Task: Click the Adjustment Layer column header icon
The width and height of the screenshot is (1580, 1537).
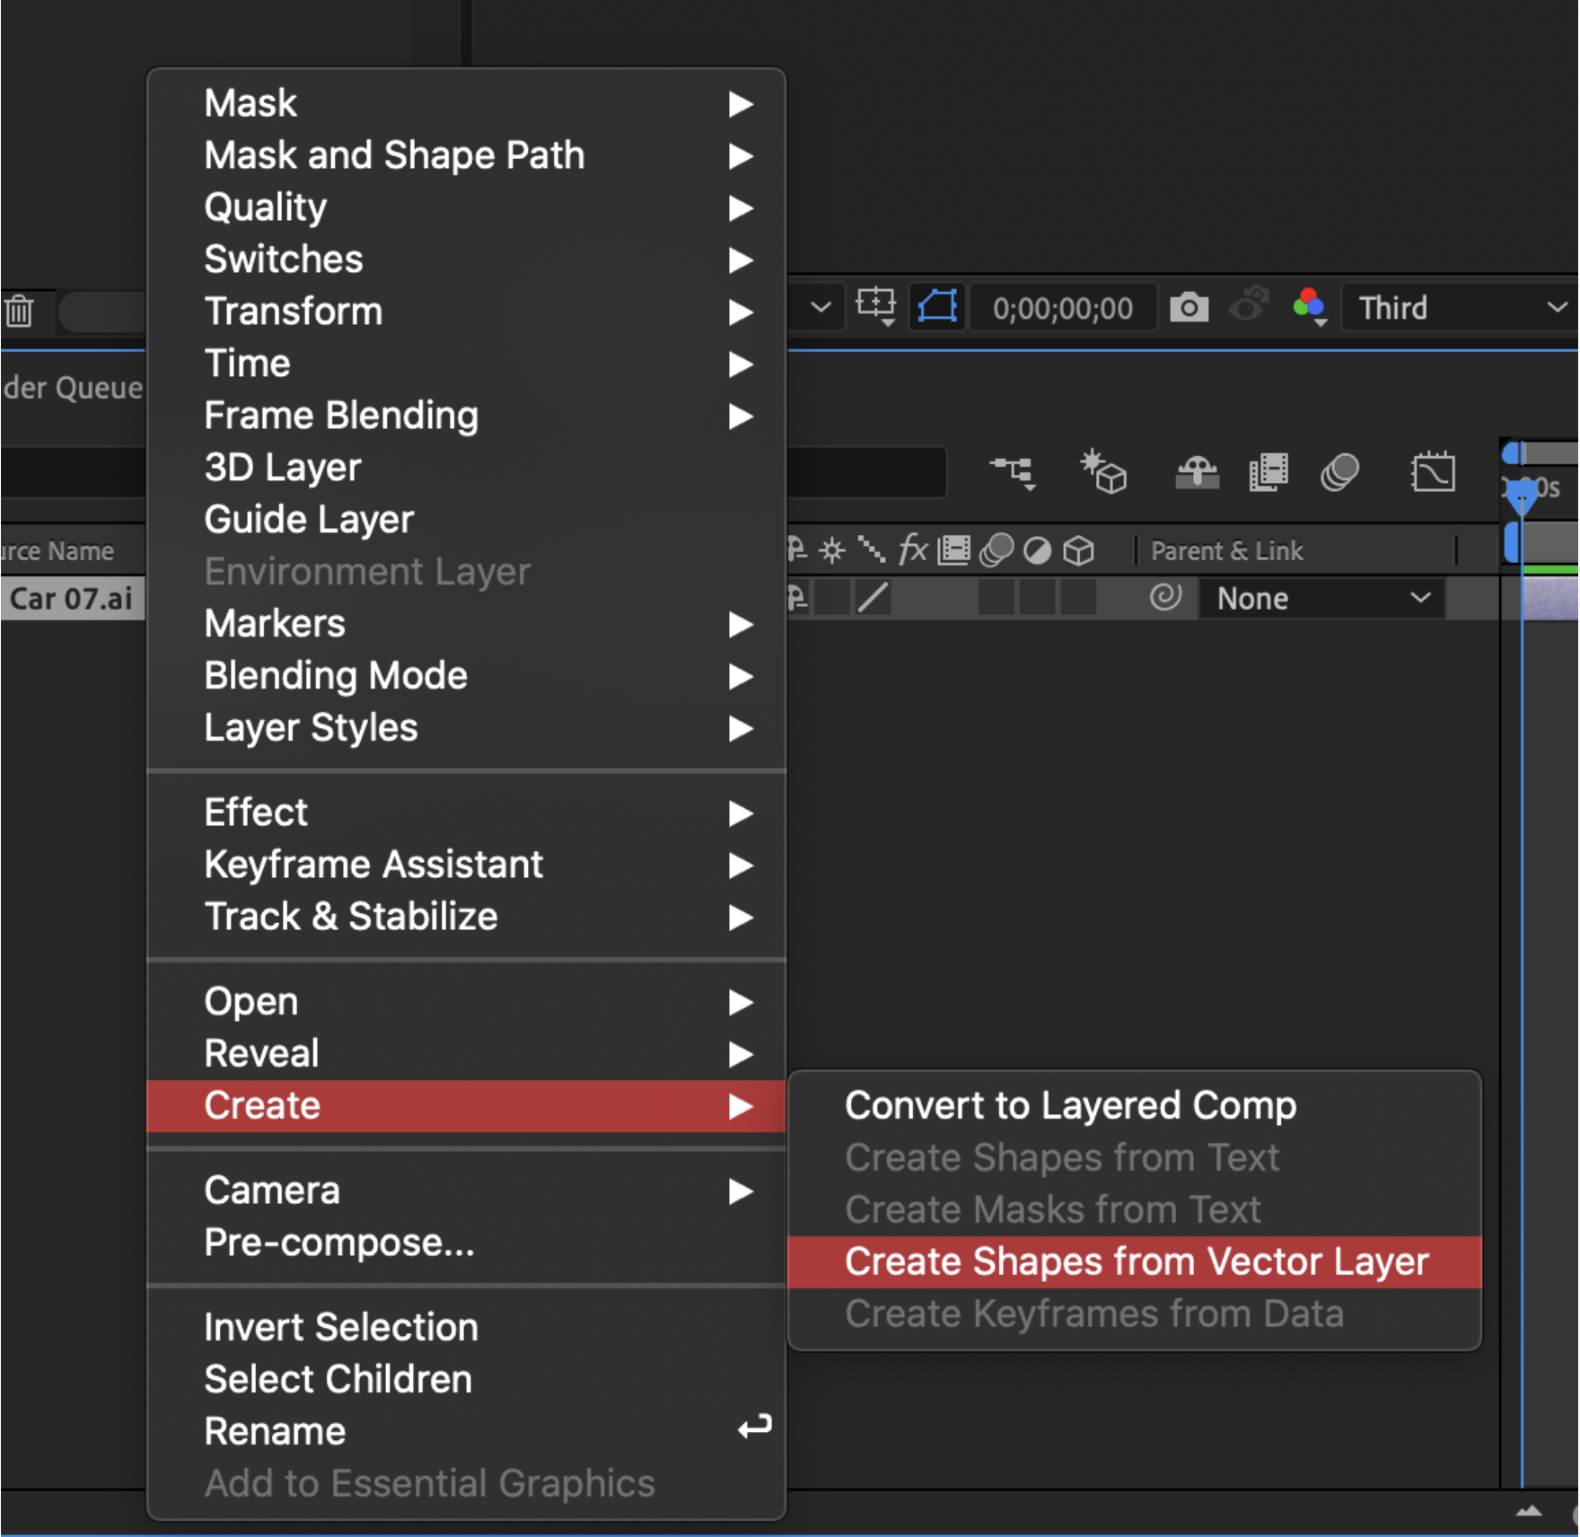Action: click(x=1037, y=550)
